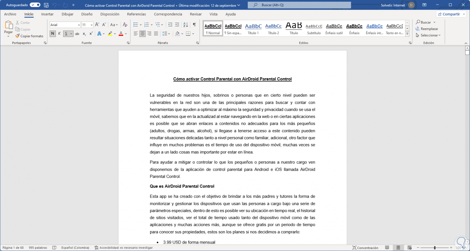Click the Página 1 de 68 status indicator

(13, 248)
